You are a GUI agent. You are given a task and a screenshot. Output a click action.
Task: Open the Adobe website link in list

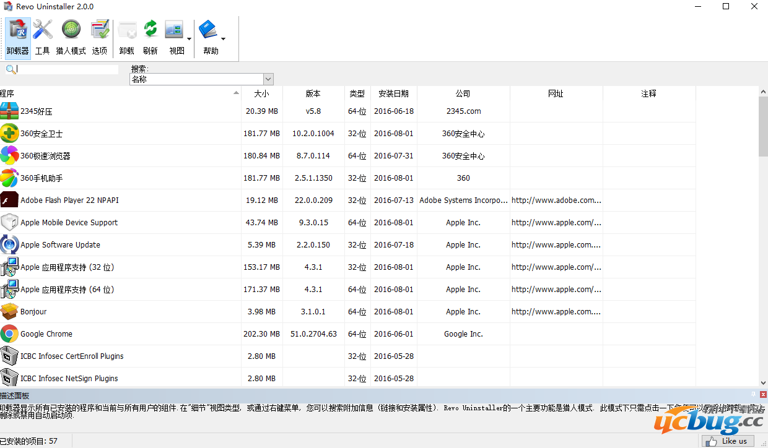pyautogui.click(x=556, y=200)
